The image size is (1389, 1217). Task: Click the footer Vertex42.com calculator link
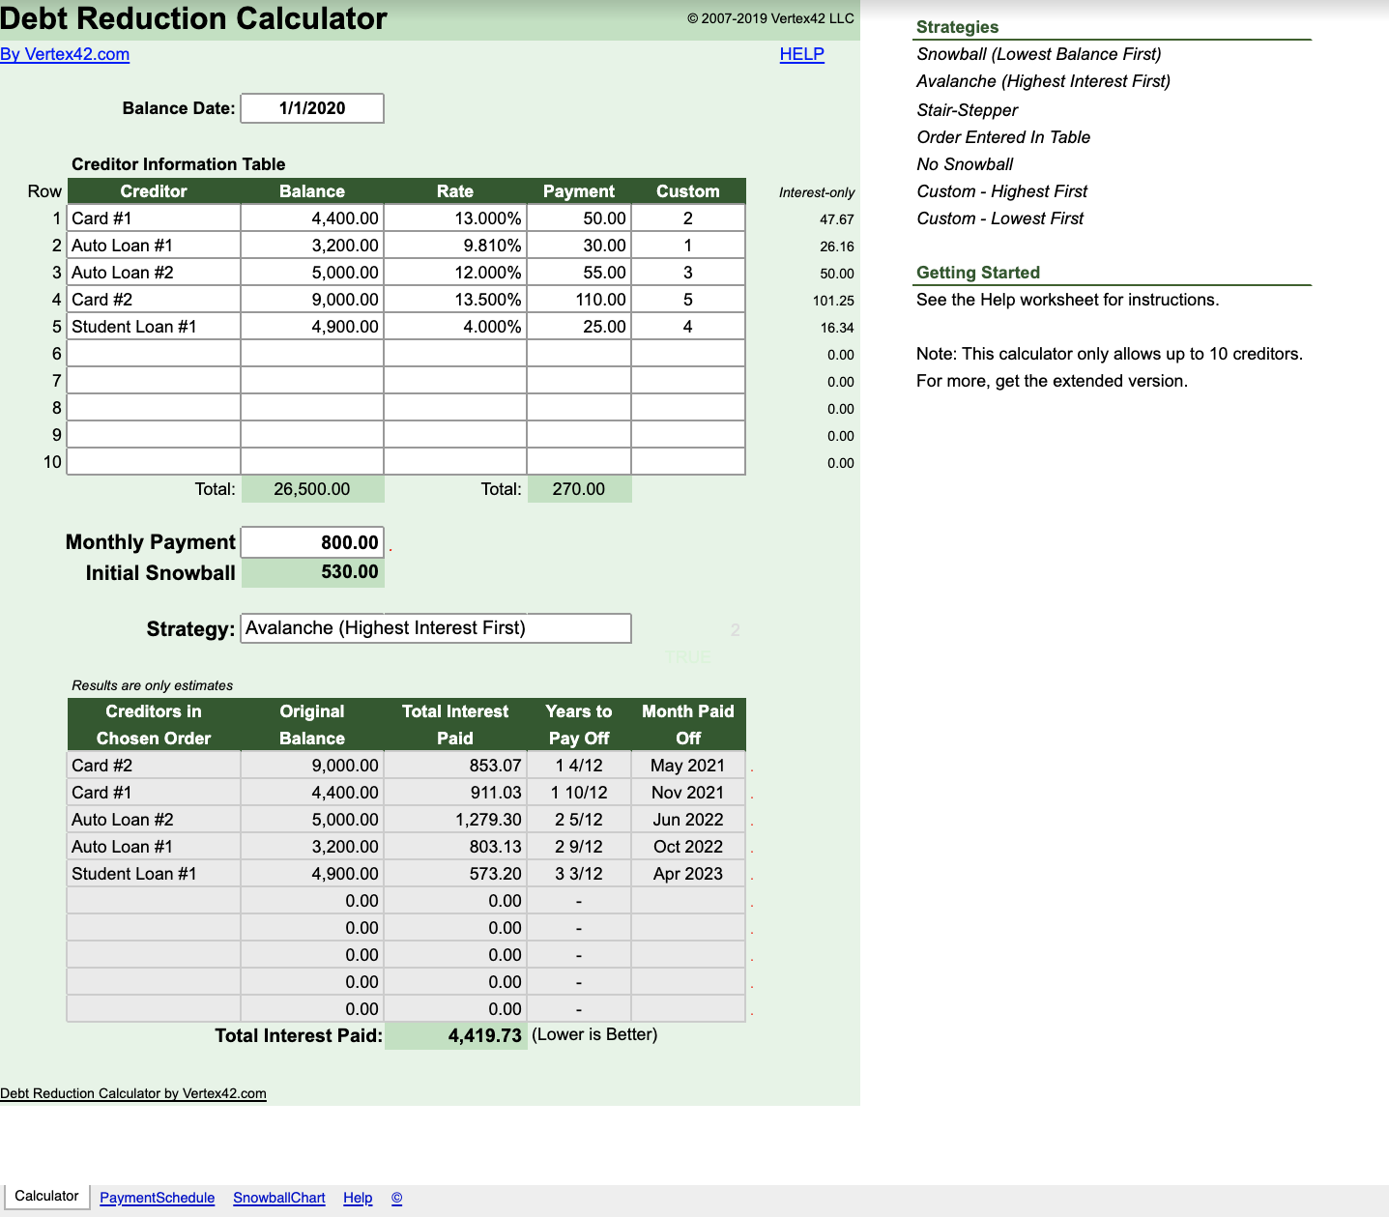133,1093
